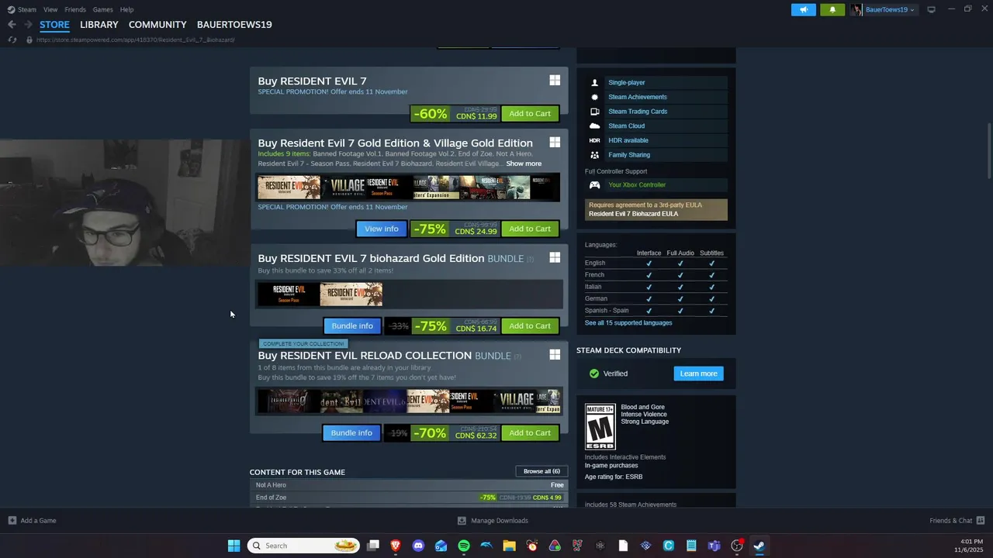
Task: Open Friends & Chat
Action: coord(957,521)
